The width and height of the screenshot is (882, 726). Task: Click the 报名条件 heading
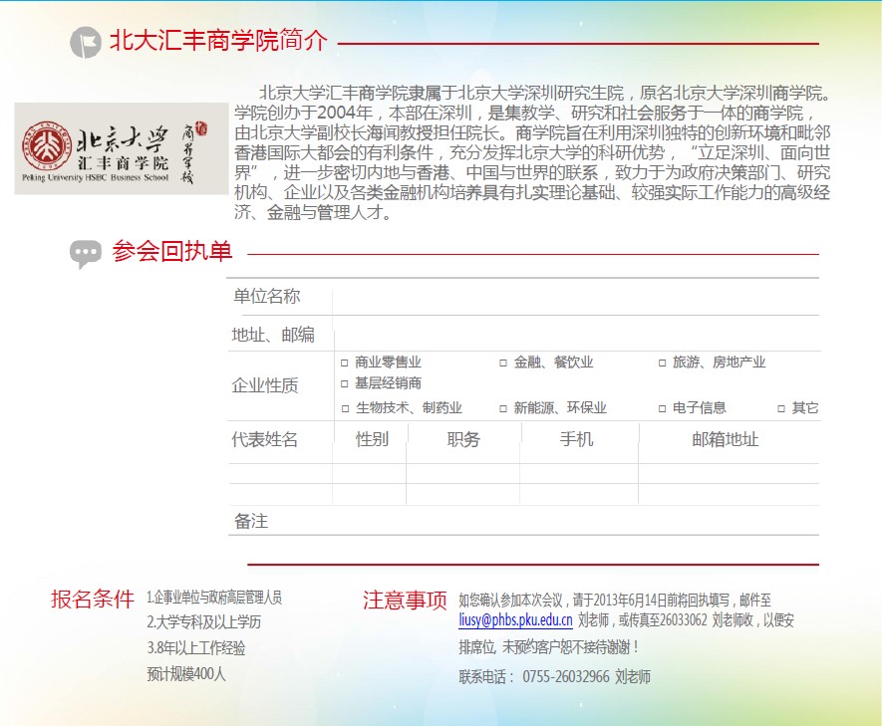pos(93,599)
